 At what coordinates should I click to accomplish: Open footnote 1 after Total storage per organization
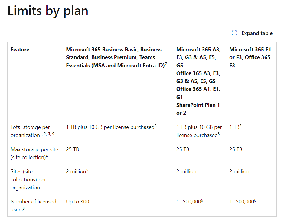click(x=41, y=134)
